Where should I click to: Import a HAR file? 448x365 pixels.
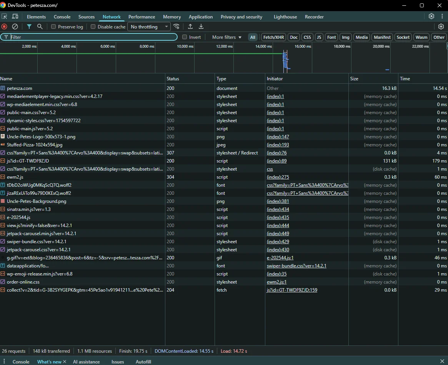tap(190, 27)
